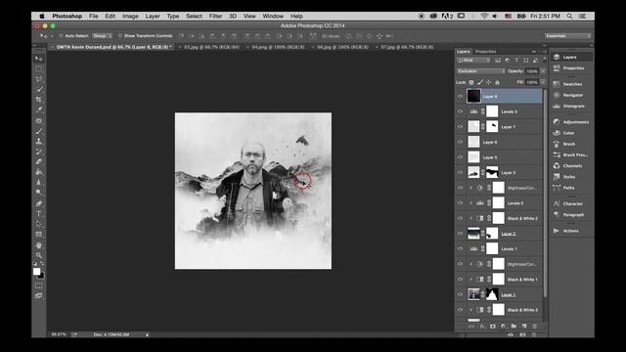The height and width of the screenshot is (352, 626).
Task: Click the background color swatch
Action: pyautogui.click(x=41, y=276)
